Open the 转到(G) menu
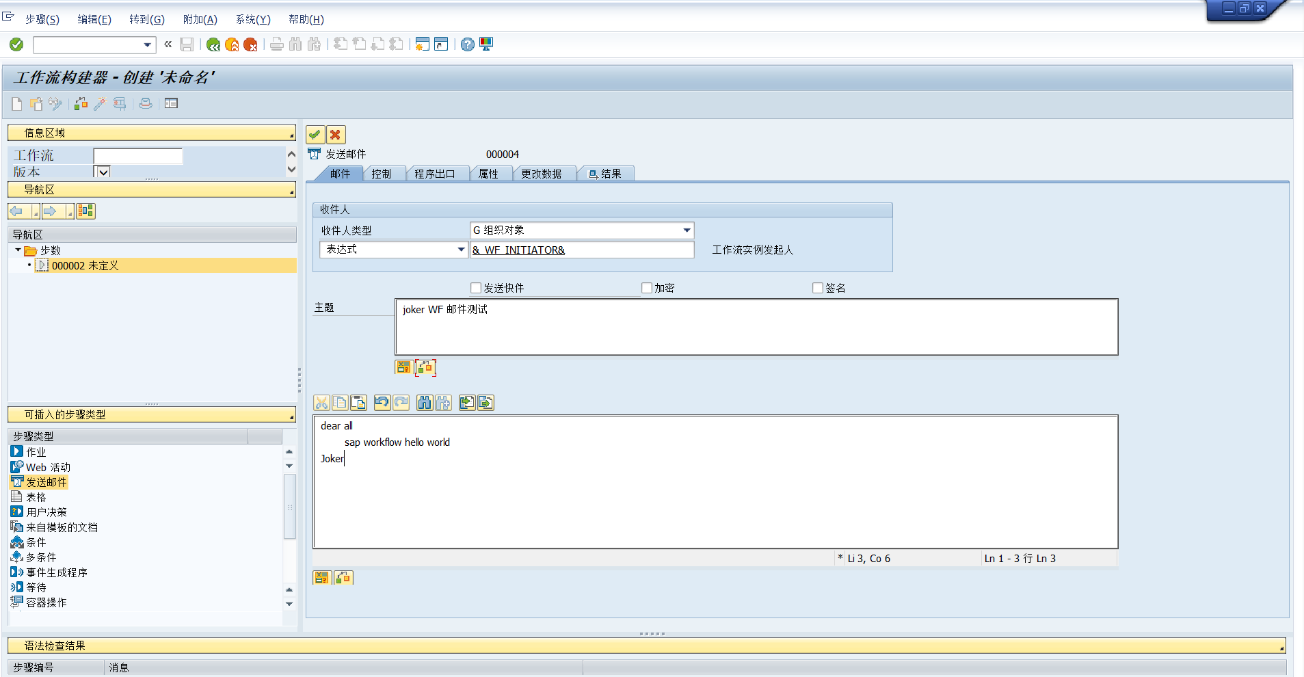Image resolution: width=1304 pixels, height=677 pixels. (147, 19)
